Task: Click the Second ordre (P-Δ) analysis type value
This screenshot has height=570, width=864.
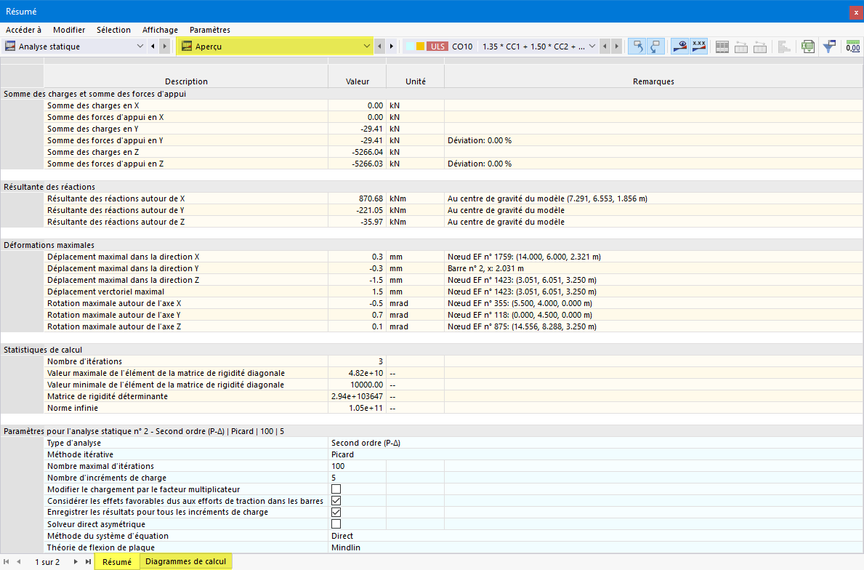Action: point(366,443)
